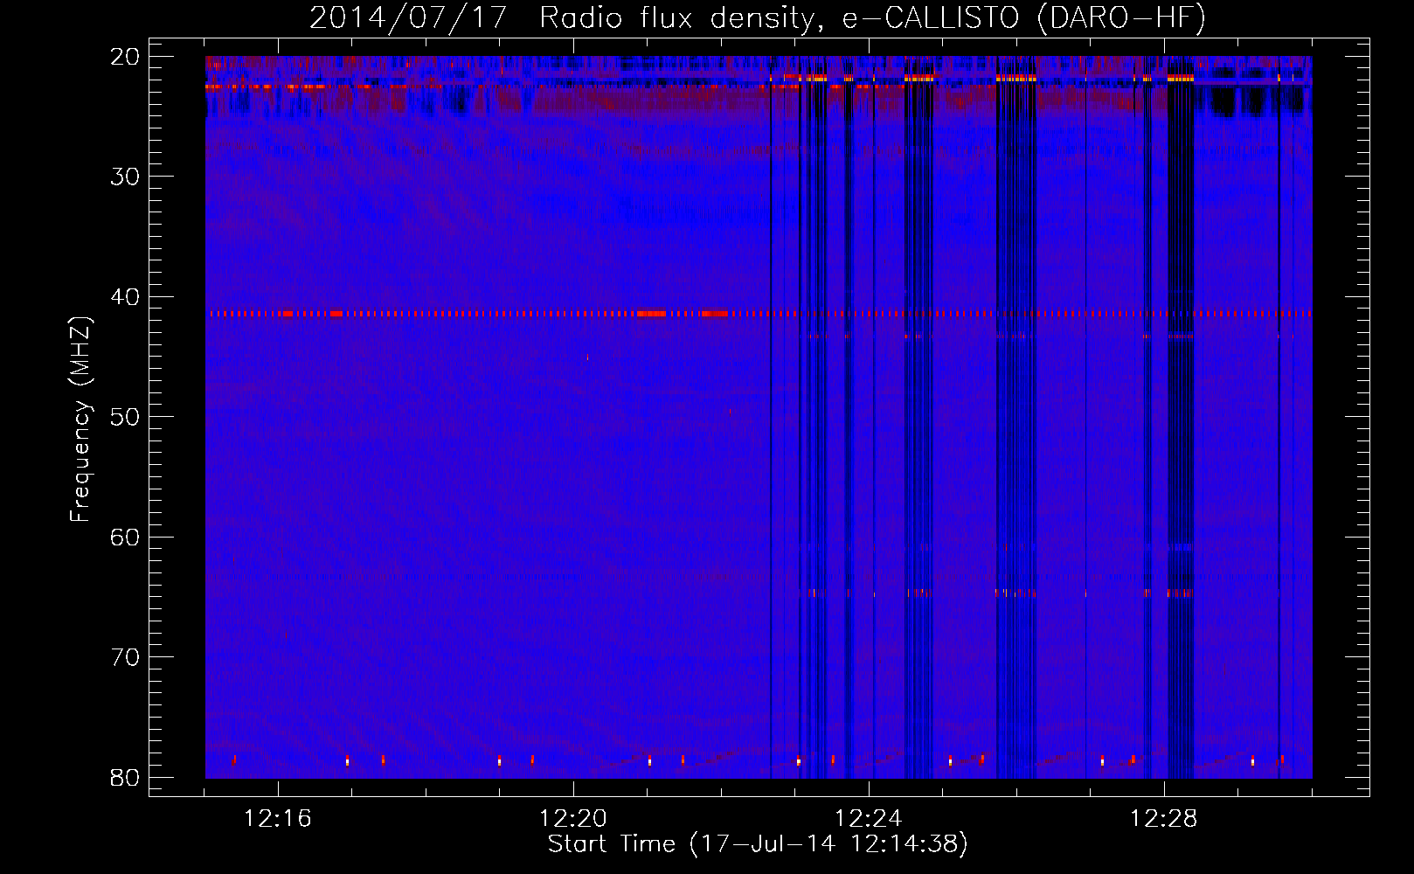Click the 50 frequency tick label
The width and height of the screenshot is (1414, 874).
click(126, 417)
